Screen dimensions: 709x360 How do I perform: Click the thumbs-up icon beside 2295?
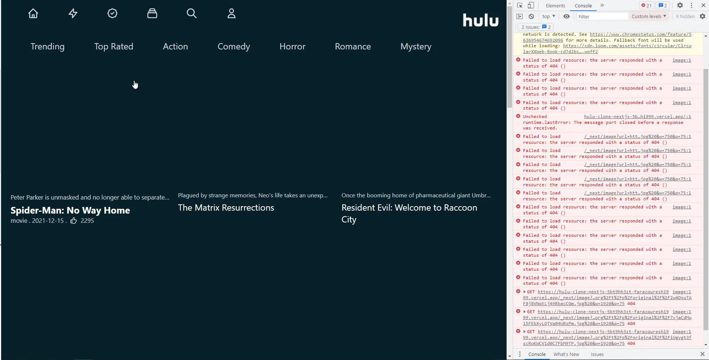(x=74, y=221)
